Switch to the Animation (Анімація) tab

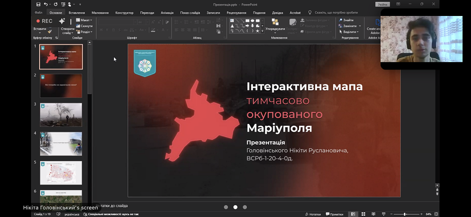click(x=167, y=13)
